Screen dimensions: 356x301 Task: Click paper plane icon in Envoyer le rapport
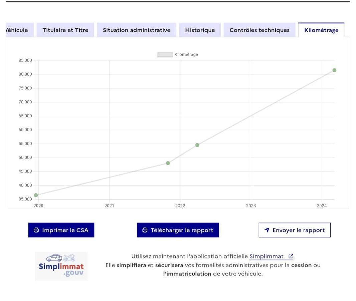pos(267,230)
